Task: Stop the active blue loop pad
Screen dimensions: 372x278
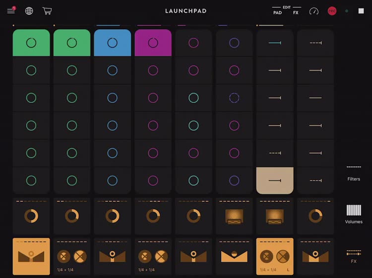Action: 113,43
